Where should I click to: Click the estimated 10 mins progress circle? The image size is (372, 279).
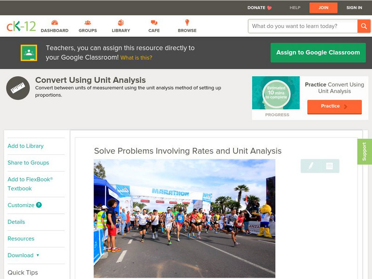(276, 93)
